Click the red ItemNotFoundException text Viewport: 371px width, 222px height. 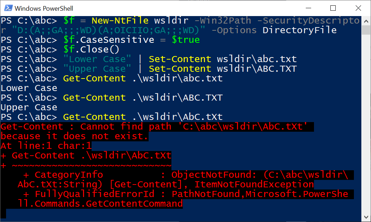[x=254, y=185]
